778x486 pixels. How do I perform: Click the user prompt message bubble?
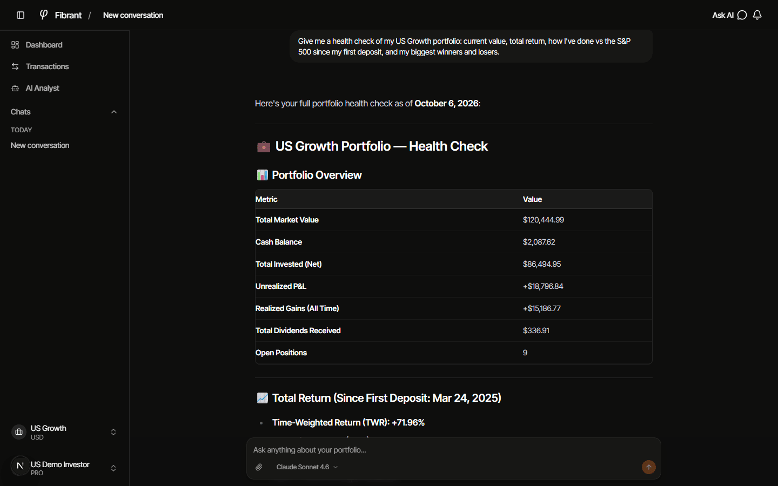[x=471, y=46]
